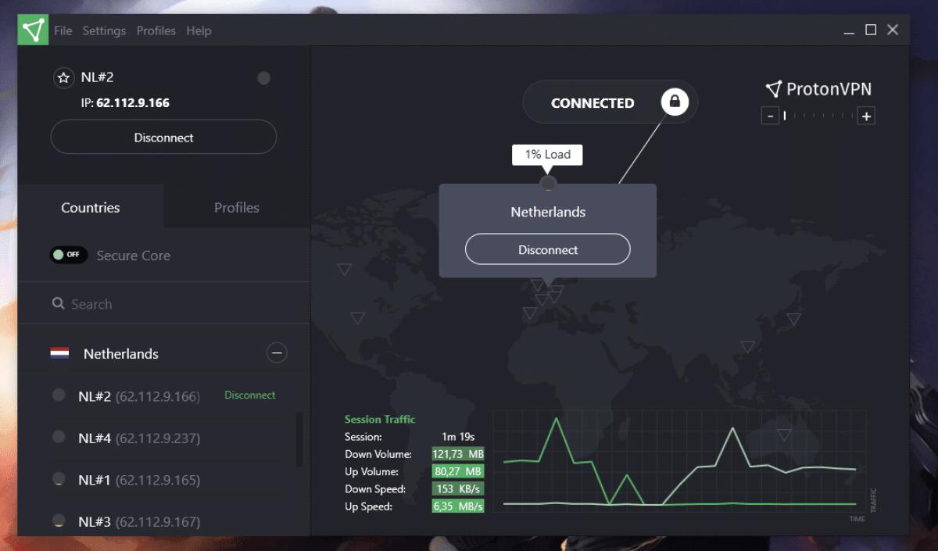Click the plus icon to zoom the map

(867, 115)
